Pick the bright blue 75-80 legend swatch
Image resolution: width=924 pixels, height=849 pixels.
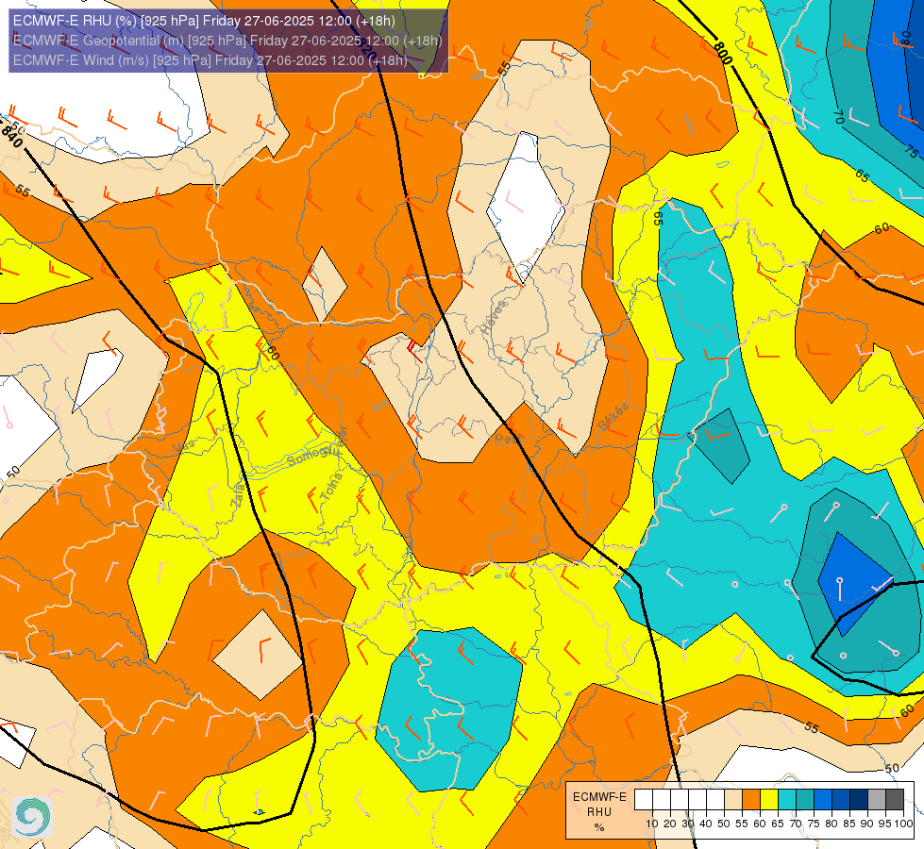(823, 800)
